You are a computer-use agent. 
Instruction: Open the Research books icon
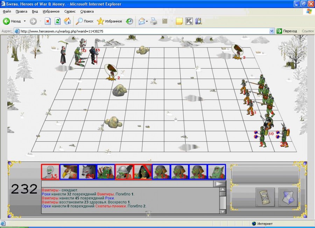[x=198, y=21]
